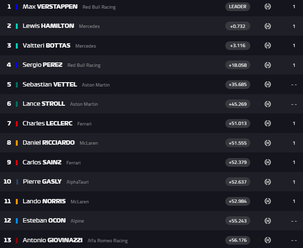This screenshot has width=303, height=248.
Task: Click the hard tyre icon in Bottas's row
Action: [x=268, y=46]
